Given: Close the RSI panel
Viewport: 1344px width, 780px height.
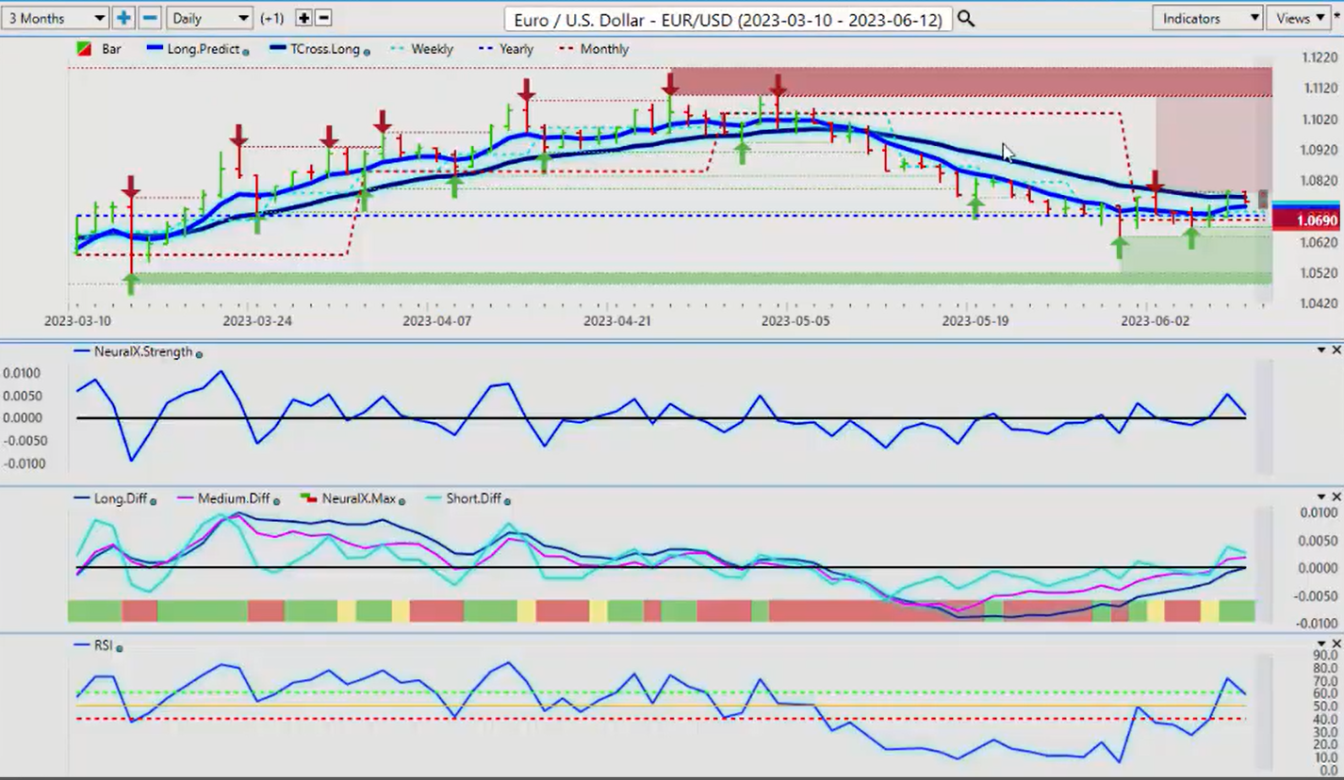Looking at the screenshot, I should (x=1336, y=644).
